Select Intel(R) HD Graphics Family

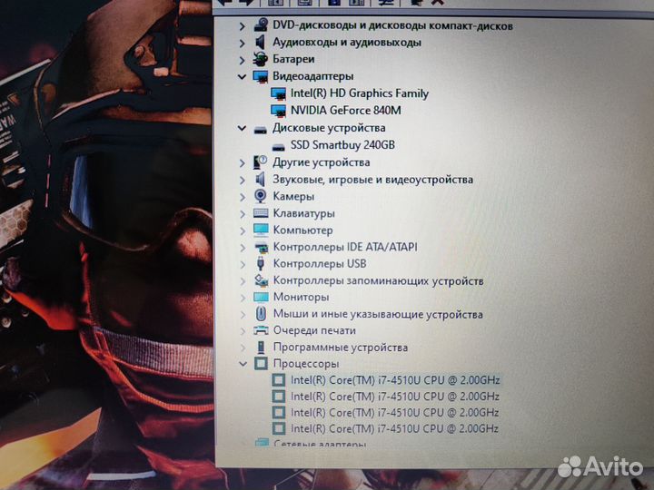[359, 93]
